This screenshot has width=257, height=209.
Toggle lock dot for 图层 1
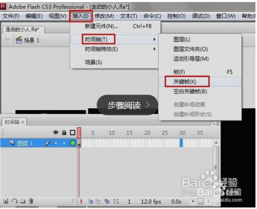[64, 143]
